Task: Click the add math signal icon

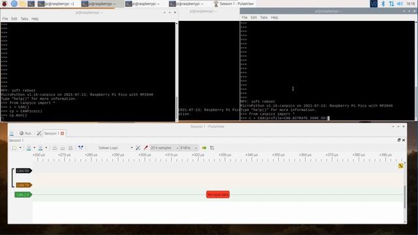Action: tap(212, 148)
